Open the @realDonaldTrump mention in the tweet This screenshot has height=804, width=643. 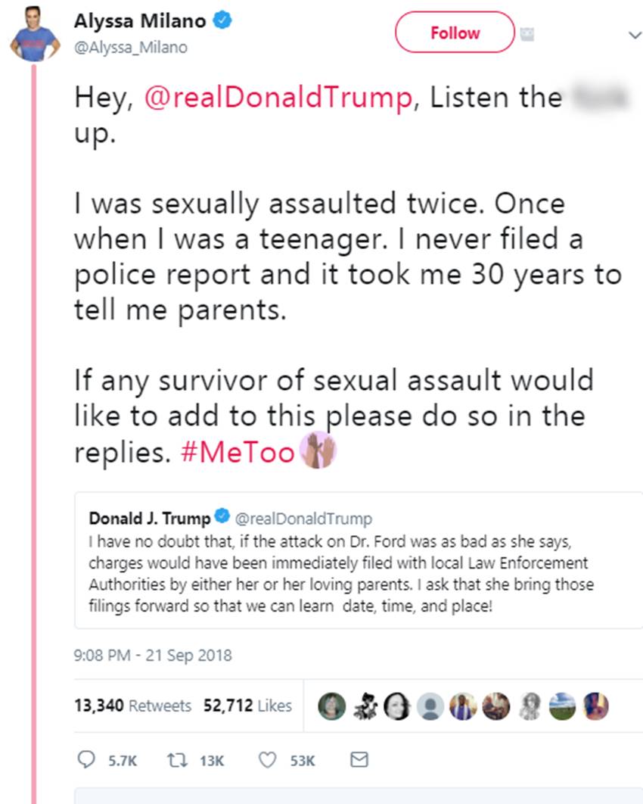click(278, 99)
